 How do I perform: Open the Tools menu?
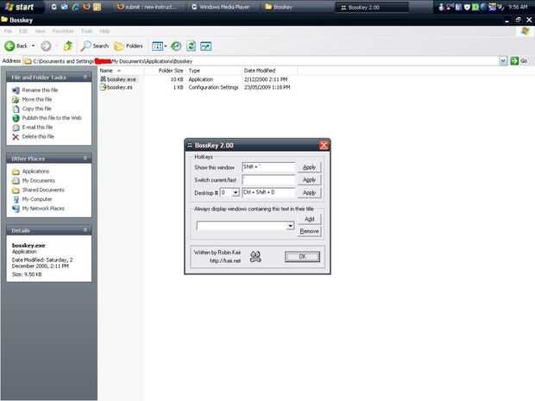pos(86,31)
